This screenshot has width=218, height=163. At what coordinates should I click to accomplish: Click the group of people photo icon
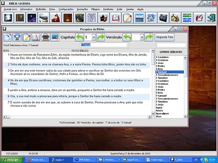click(79, 18)
